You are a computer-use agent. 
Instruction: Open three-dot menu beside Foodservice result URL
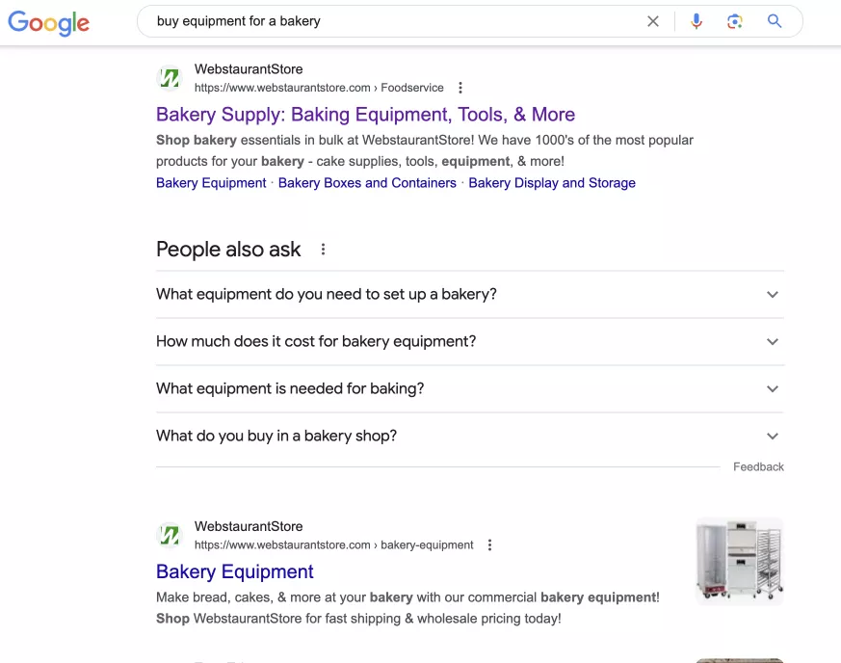(x=460, y=88)
